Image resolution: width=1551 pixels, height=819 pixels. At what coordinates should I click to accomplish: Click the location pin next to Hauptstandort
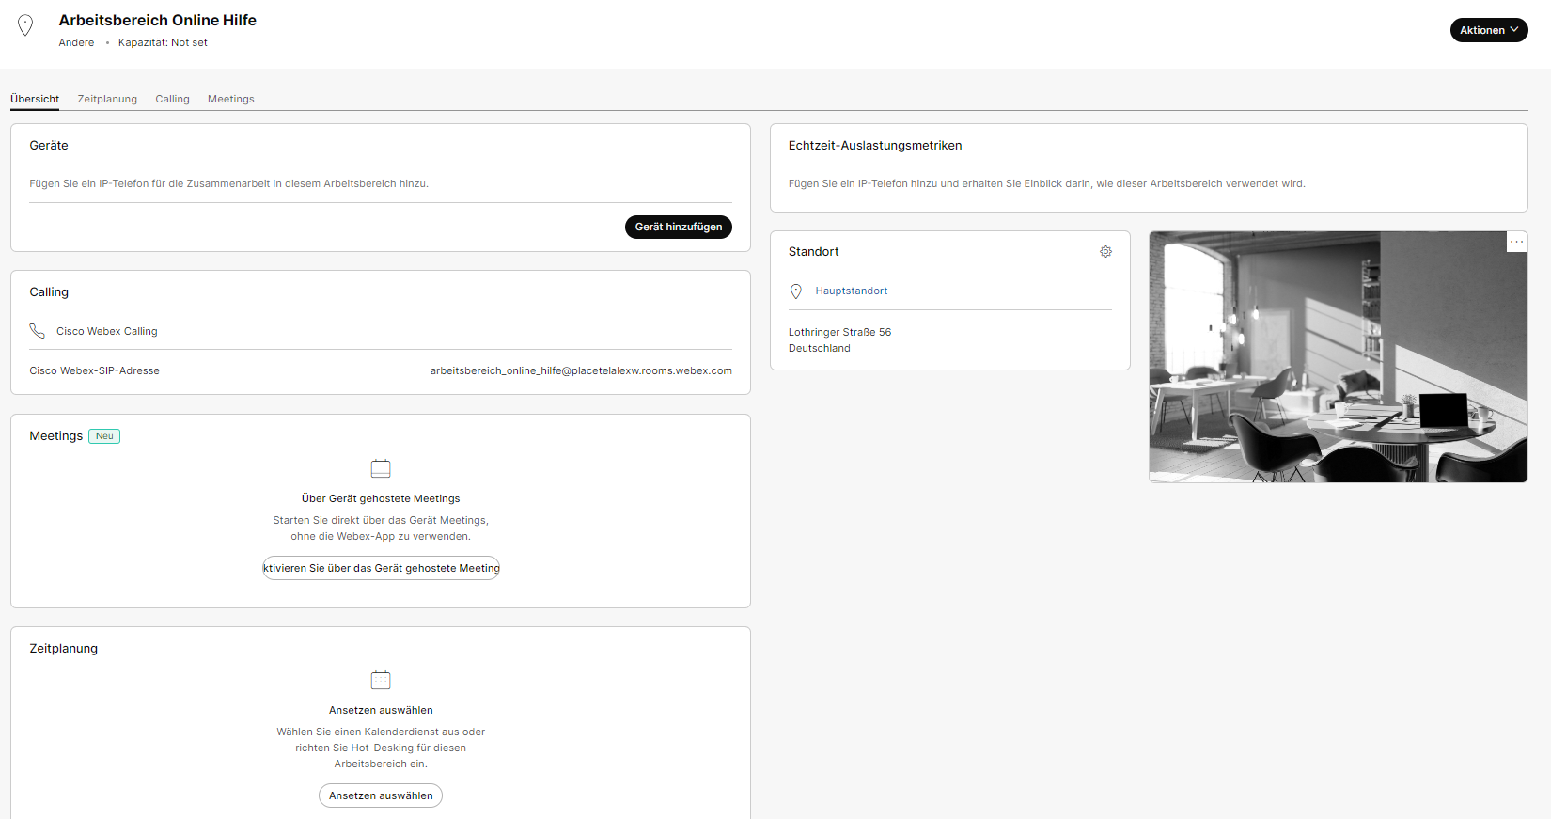click(796, 291)
